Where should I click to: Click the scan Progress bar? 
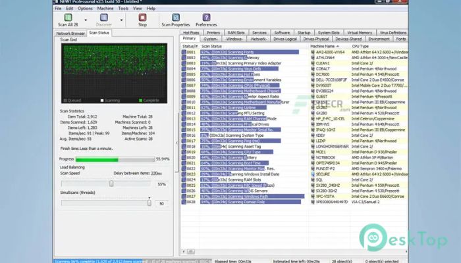pyautogui.click(x=115, y=159)
